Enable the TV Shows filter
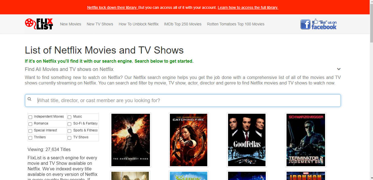The height and width of the screenshot is (180, 373). [x=70, y=138]
